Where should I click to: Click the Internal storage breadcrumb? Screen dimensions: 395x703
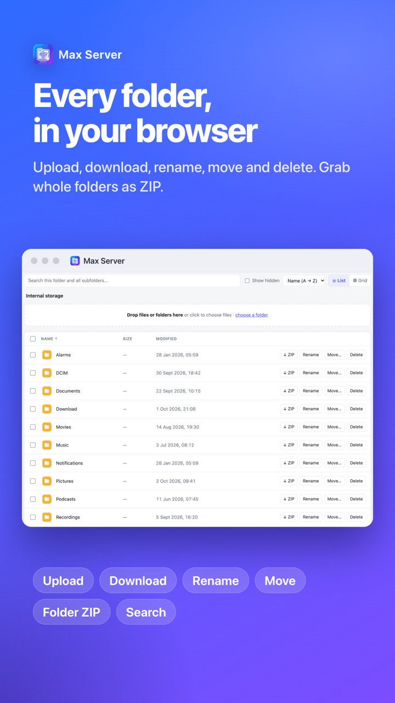(x=44, y=296)
